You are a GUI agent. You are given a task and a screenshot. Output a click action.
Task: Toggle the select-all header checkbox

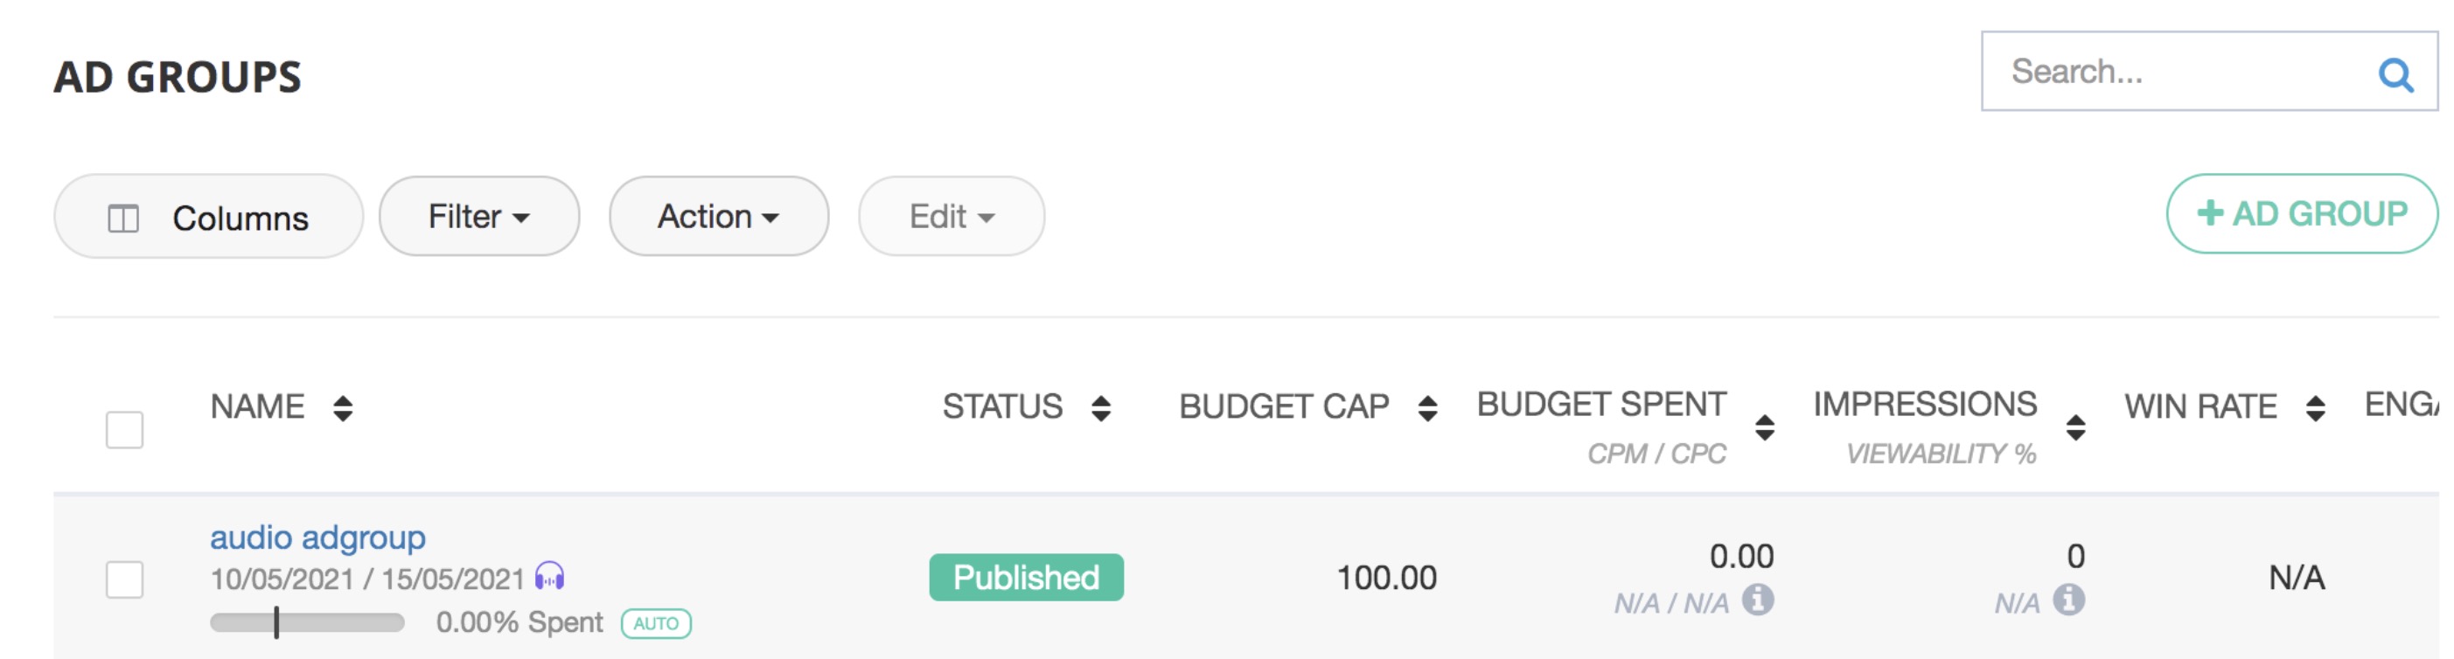[x=125, y=429]
